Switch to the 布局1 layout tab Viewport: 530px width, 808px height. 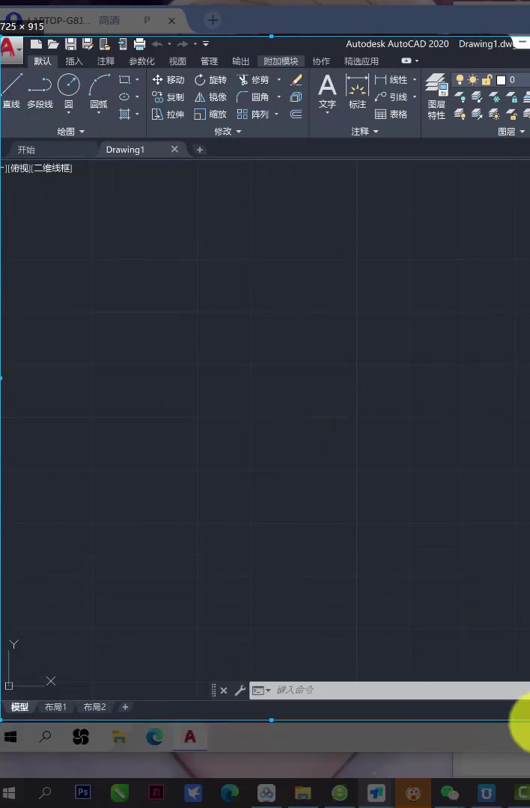coord(55,707)
